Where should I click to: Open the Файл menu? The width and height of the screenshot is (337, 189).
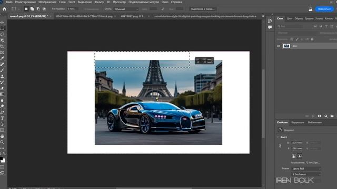(x=9, y=2)
